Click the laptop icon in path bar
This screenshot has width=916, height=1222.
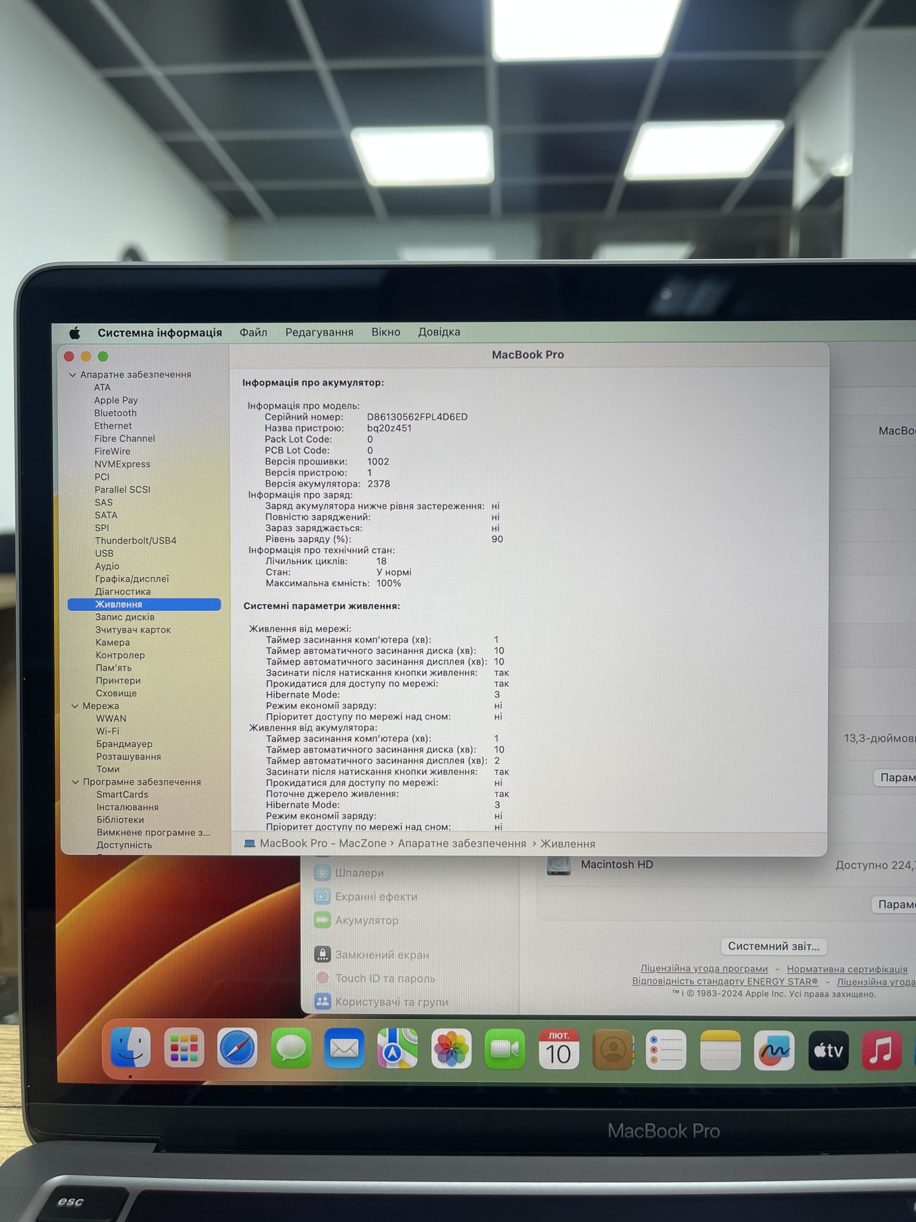point(250,843)
